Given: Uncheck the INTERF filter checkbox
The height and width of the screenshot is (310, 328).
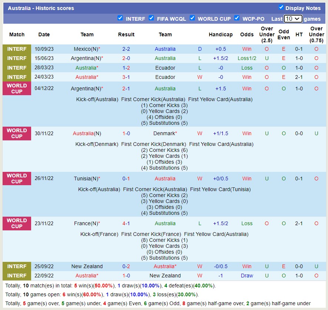Looking at the screenshot, I should (x=120, y=18).
